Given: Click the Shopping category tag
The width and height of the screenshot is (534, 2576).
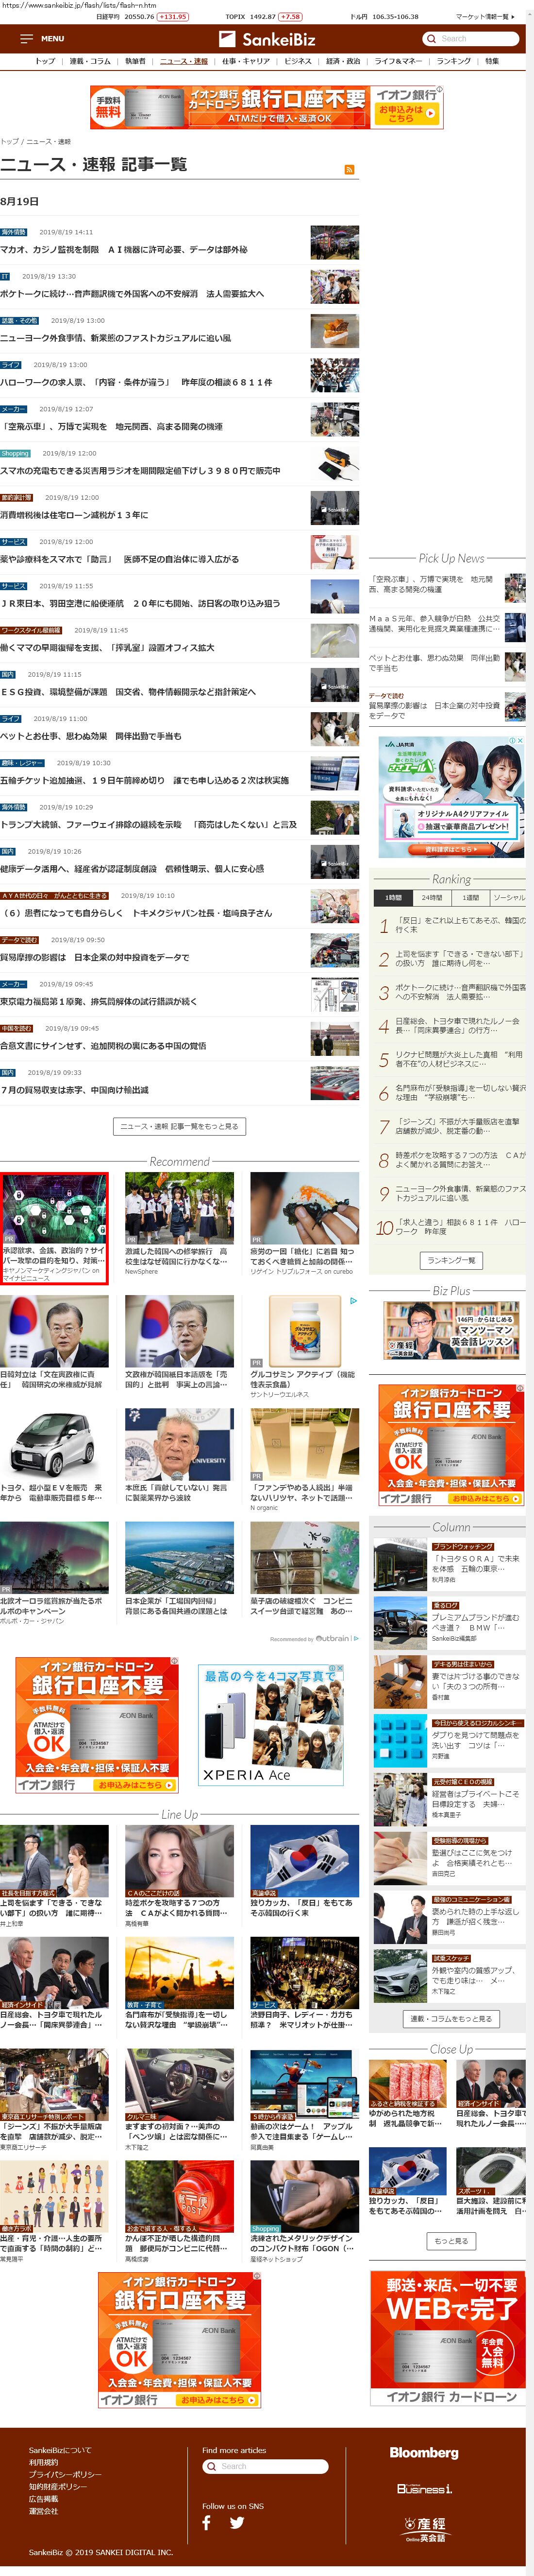Looking at the screenshot, I should [15, 453].
